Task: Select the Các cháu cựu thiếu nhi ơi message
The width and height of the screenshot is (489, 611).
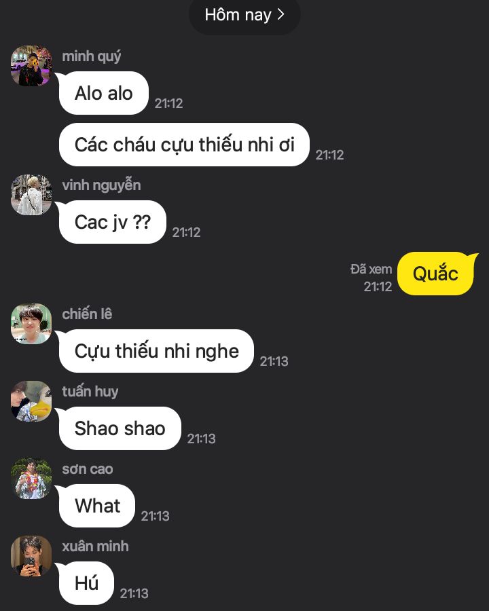Action: 184,145
